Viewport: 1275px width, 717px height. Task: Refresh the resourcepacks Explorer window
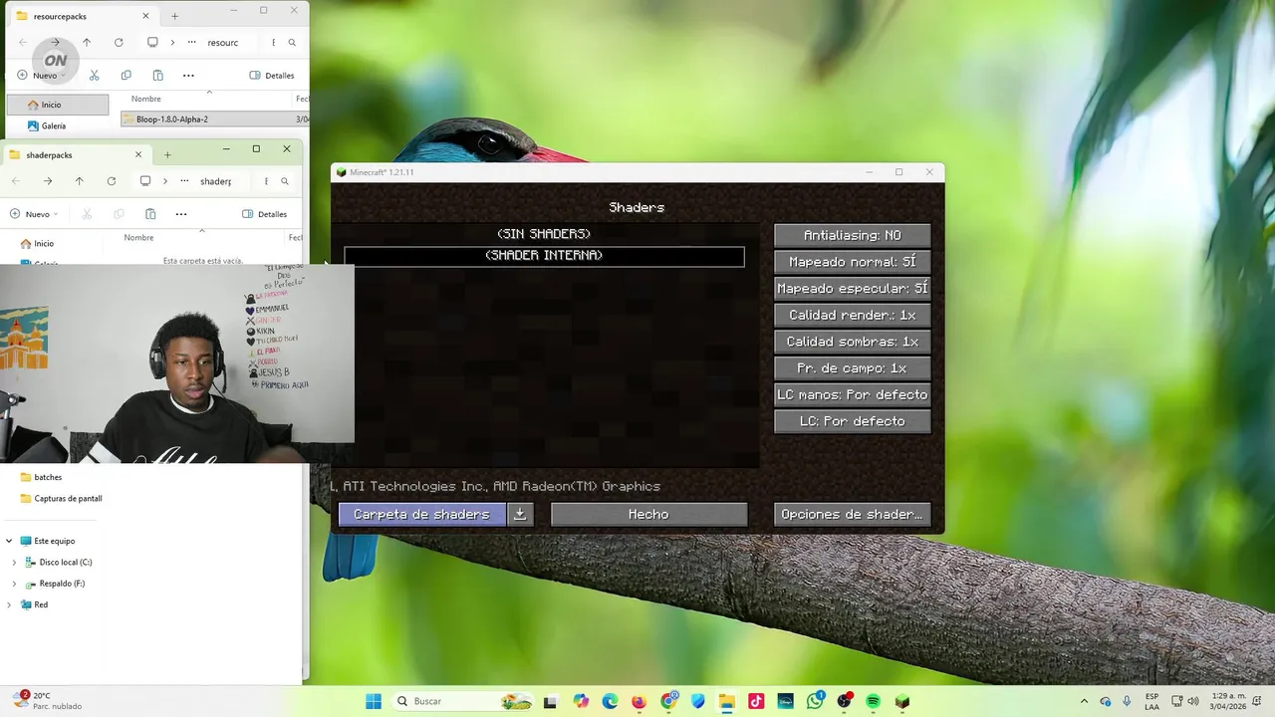[x=119, y=43]
